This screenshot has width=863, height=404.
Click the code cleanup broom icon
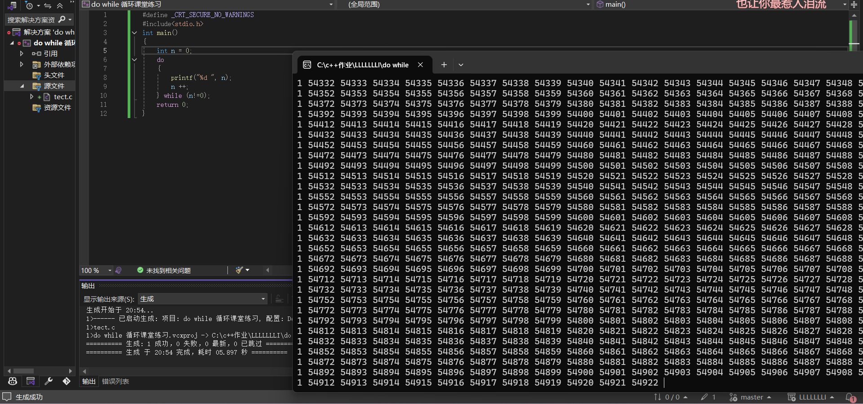click(239, 270)
